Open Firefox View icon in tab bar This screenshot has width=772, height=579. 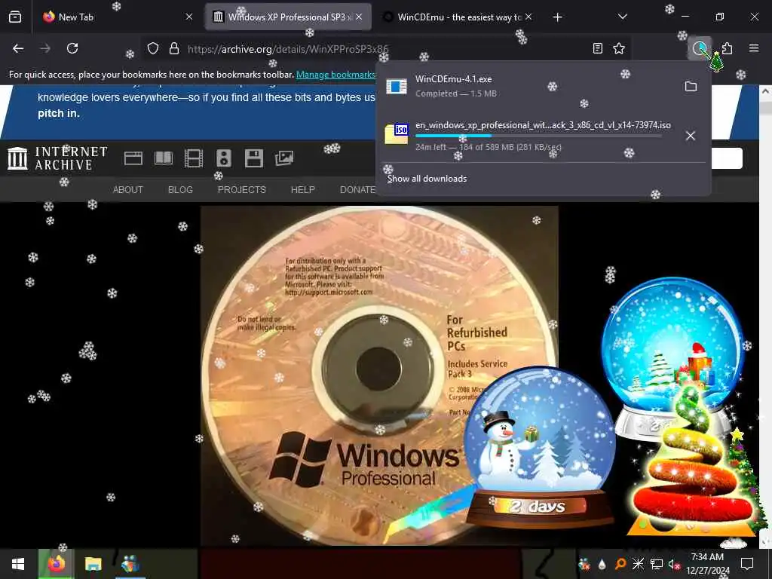[x=15, y=17]
